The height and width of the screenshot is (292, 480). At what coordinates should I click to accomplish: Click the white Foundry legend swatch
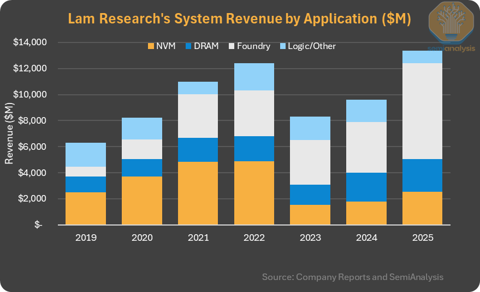click(230, 46)
